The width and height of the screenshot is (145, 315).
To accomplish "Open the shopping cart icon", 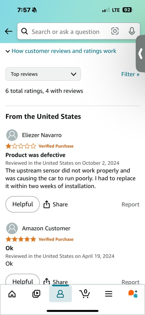I will 84,294.
